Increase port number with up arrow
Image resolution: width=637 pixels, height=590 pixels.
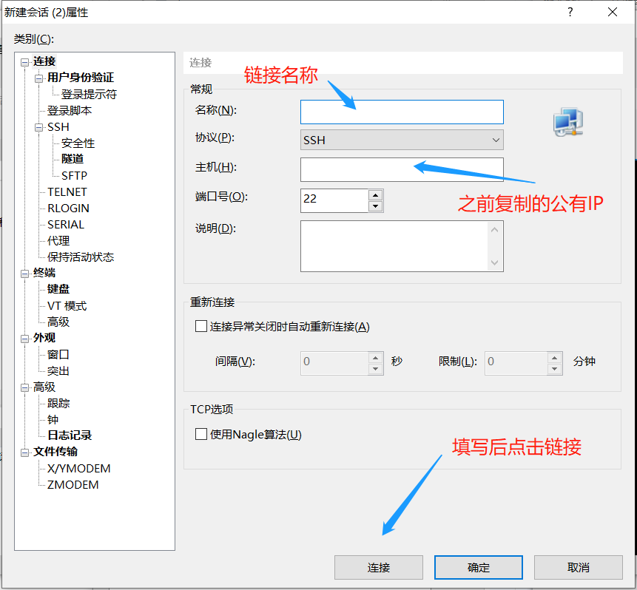tap(375, 195)
